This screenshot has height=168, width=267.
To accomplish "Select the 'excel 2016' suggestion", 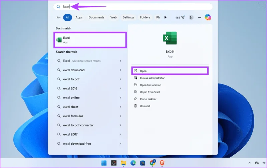I will click(89, 89).
